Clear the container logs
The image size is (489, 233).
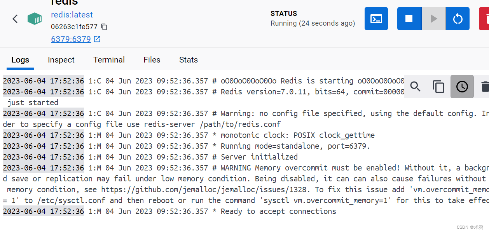[484, 86]
